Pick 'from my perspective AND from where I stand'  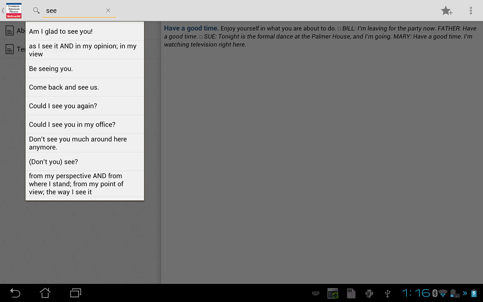coord(85,184)
